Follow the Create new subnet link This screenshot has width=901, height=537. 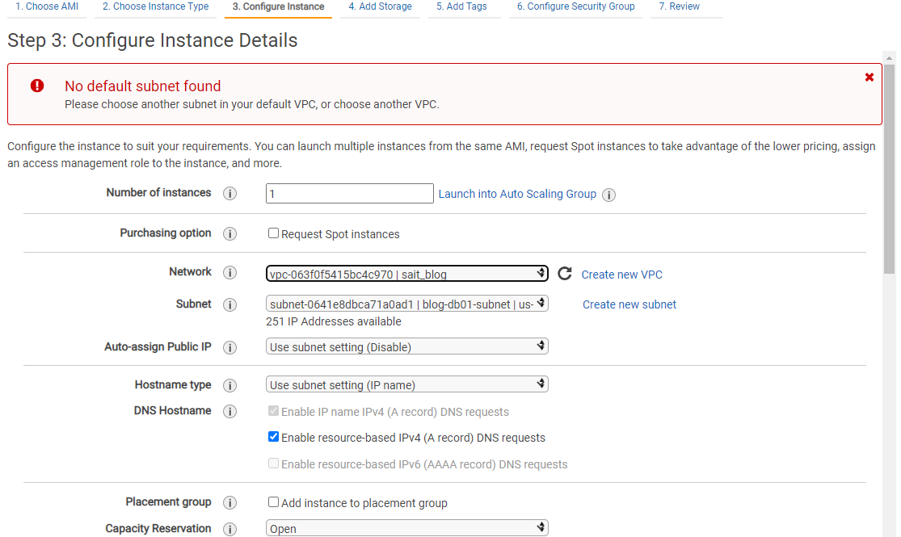629,304
